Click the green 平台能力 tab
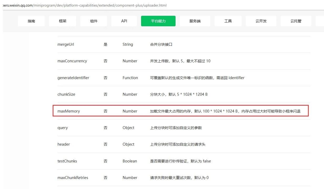The image size is (324, 189). pyautogui.click(x=158, y=21)
